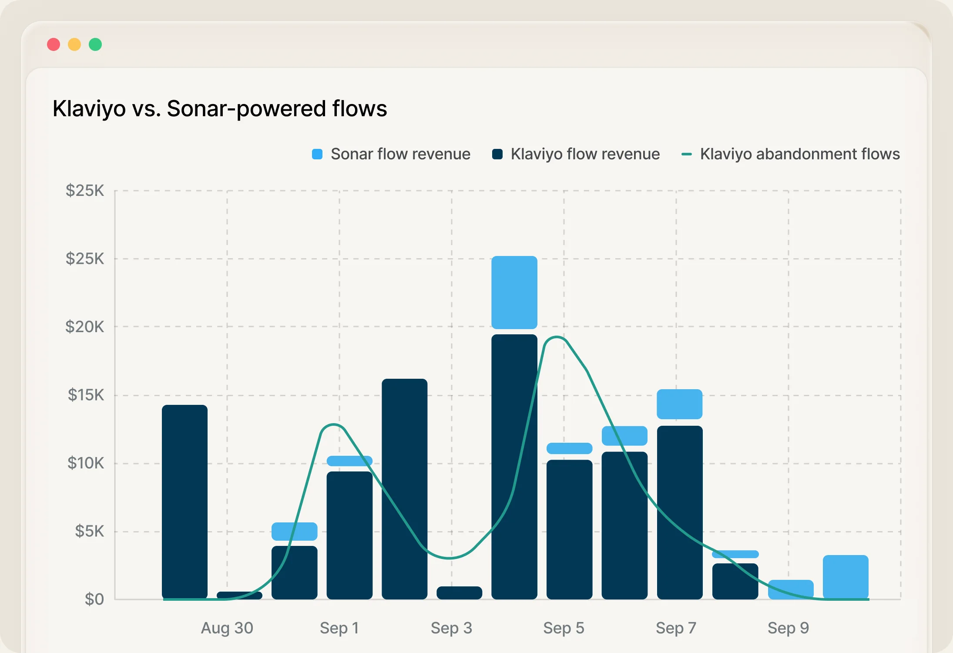The image size is (953, 653).
Task: Select the tallest light blue Sonar bar segment
Action: pyautogui.click(x=514, y=293)
